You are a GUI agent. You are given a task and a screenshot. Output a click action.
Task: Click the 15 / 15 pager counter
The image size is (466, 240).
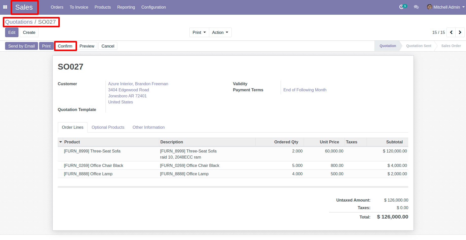coord(439,32)
